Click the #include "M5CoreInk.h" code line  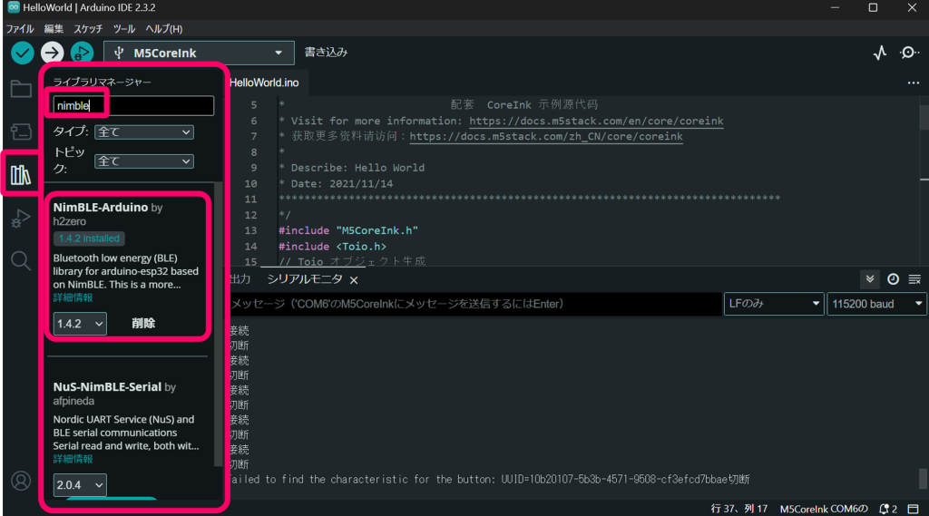click(x=348, y=230)
